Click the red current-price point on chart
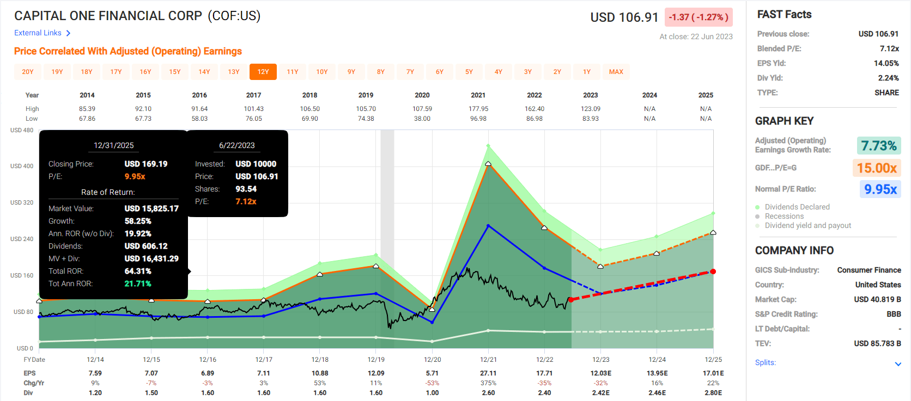The image size is (911, 401). pos(570,300)
